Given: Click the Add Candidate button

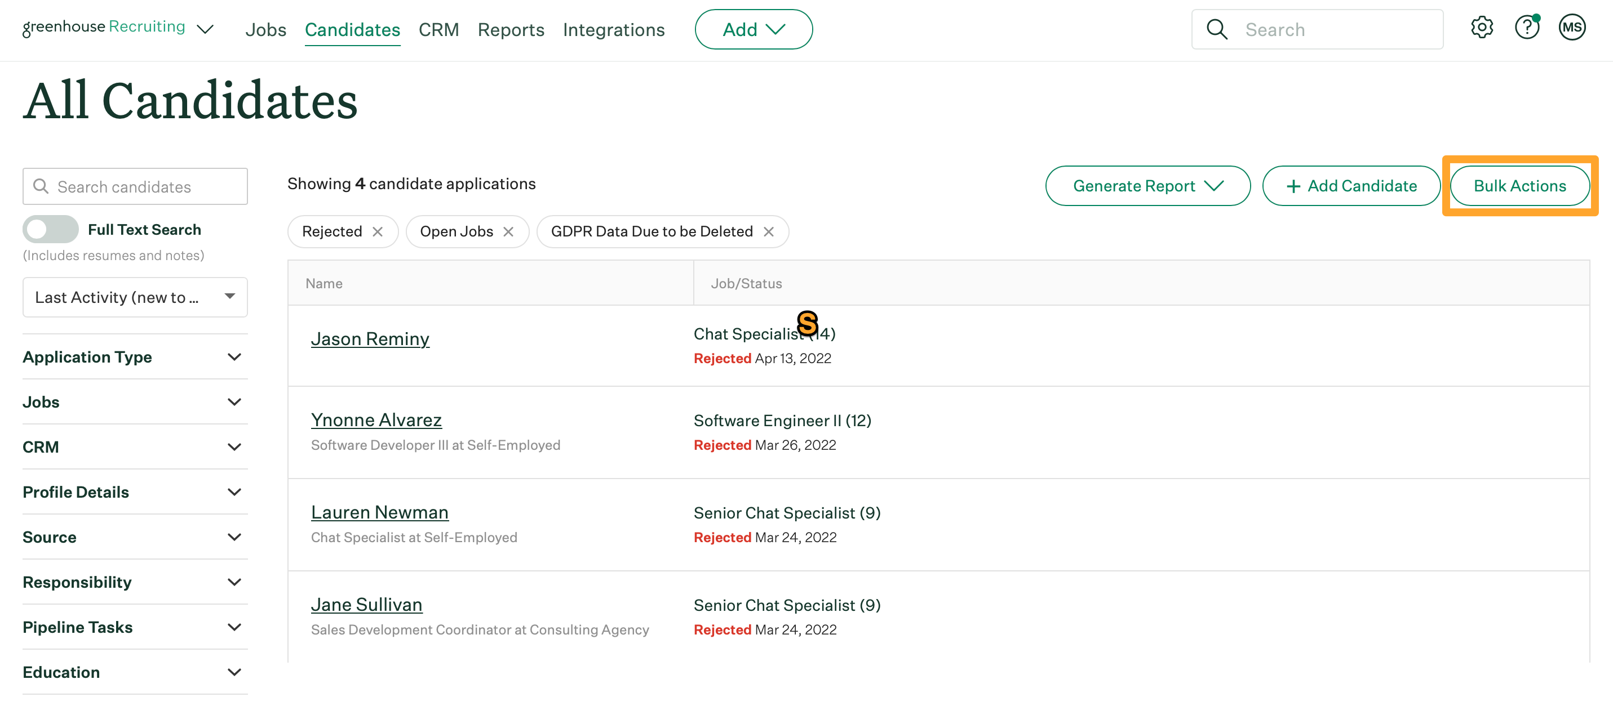Looking at the screenshot, I should pos(1351,186).
